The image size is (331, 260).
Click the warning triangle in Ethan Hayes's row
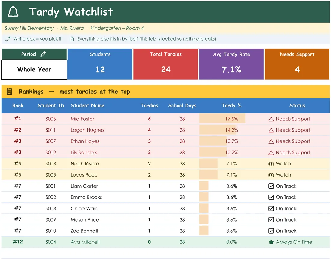point(271,141)
